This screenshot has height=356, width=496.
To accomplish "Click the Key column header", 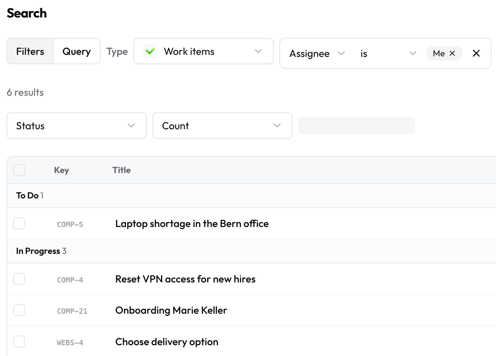I will coord(62,170).
